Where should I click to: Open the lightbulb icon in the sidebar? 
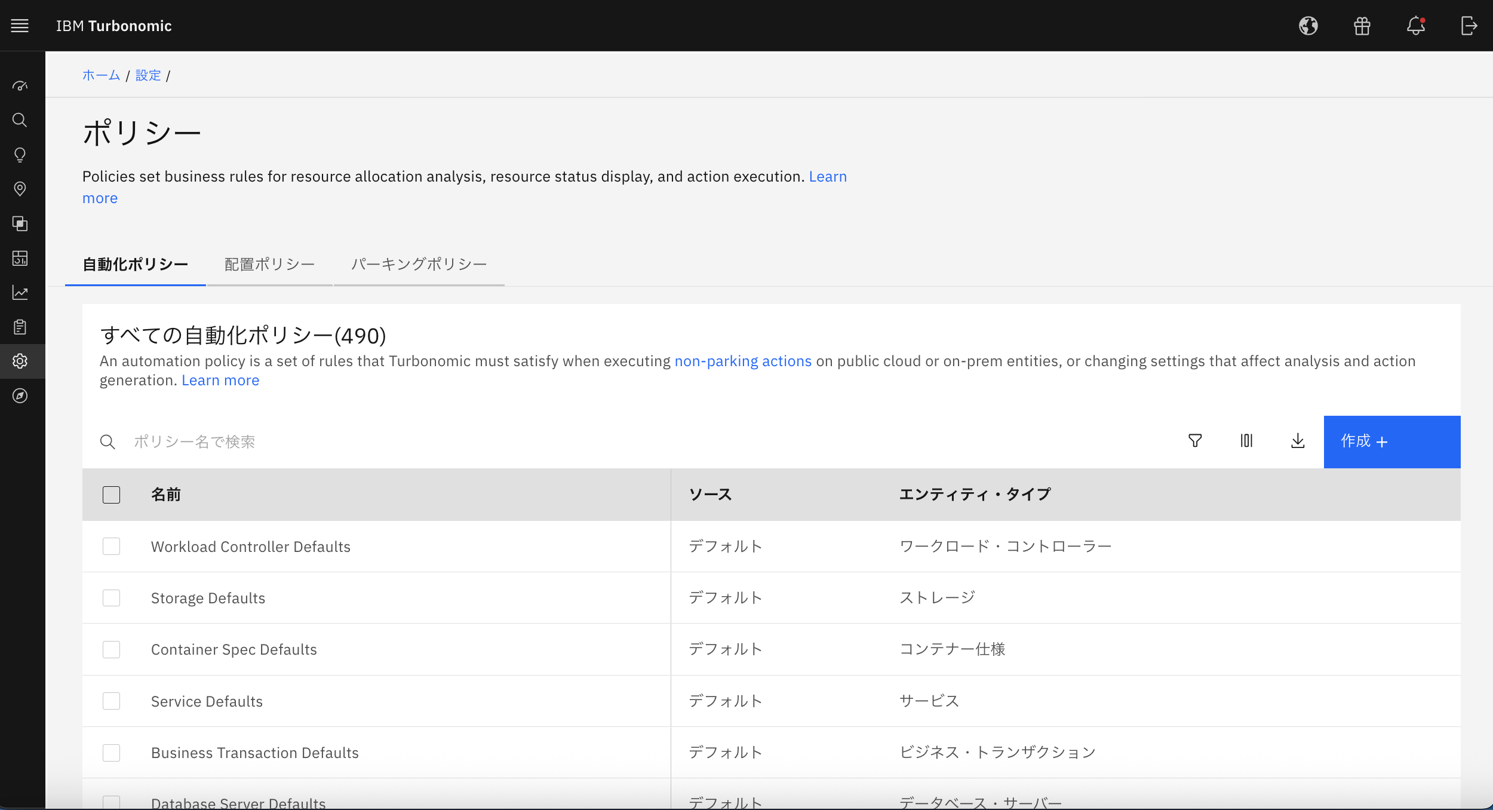point(20,155)
